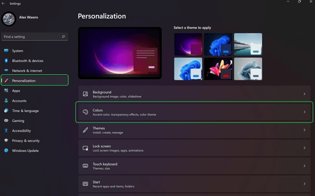Click the Background picture icon

[x=85, y=94]
